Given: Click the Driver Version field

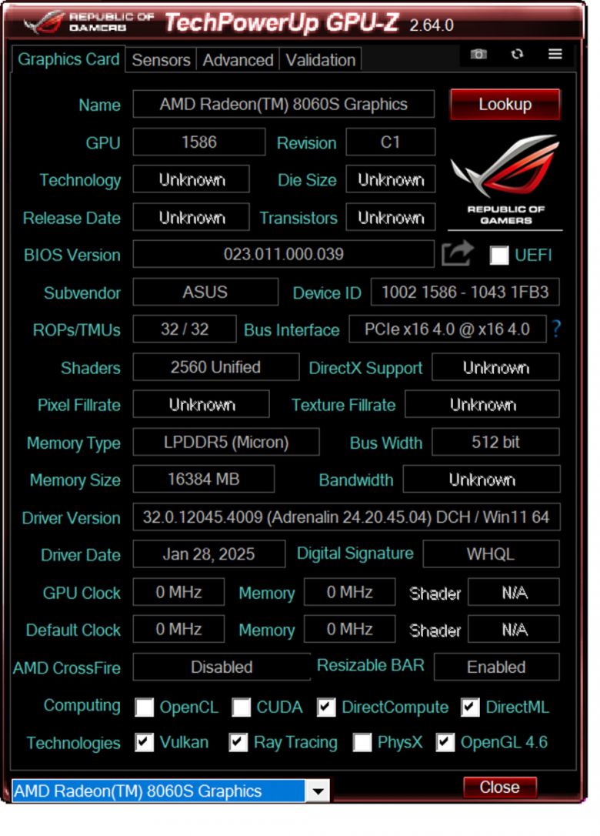Looking at the screenshot, I should (x=346, y=517).
